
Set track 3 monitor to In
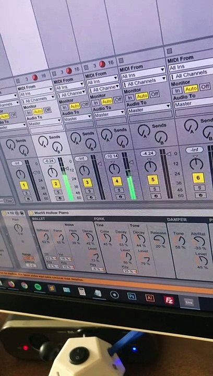click(65, 108)
